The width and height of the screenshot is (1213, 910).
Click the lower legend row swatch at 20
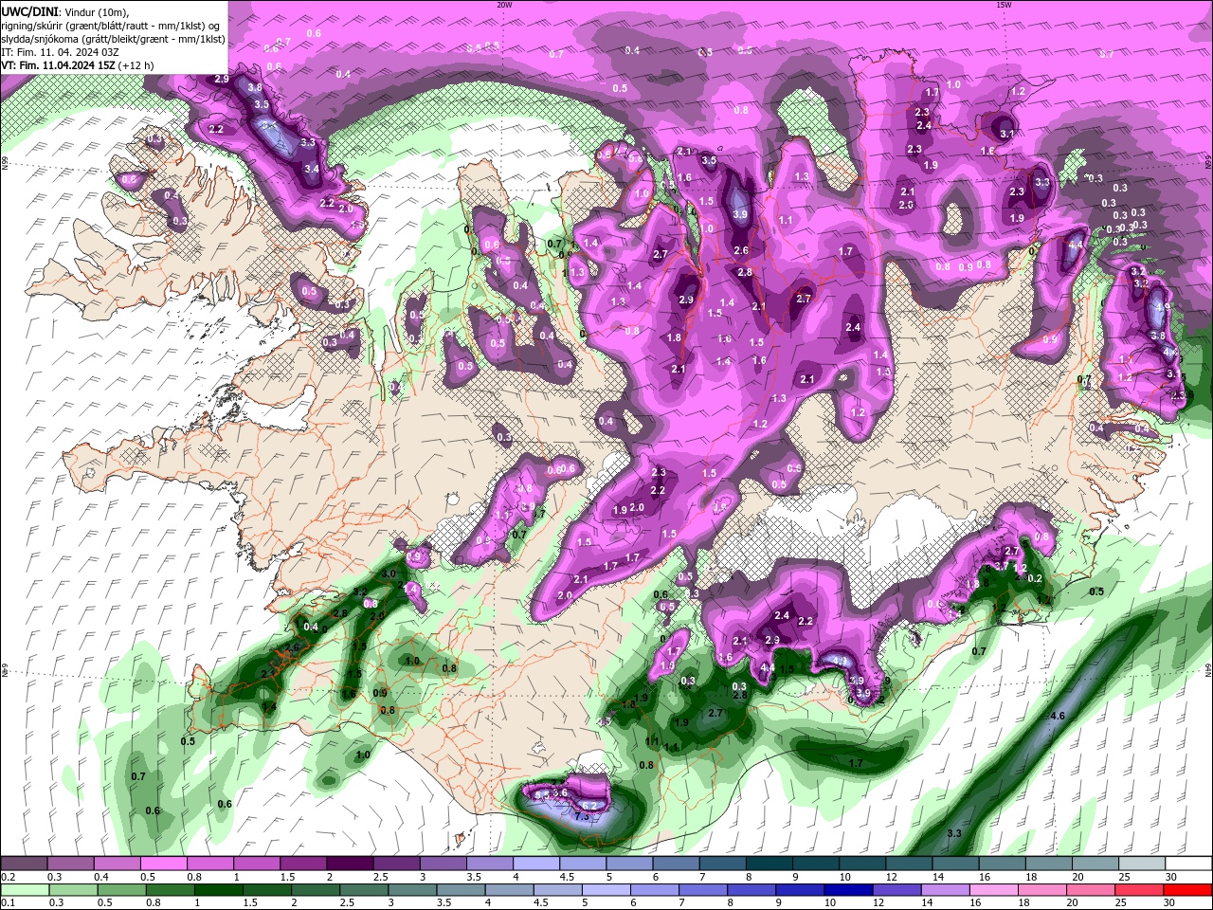(1092, 890)
